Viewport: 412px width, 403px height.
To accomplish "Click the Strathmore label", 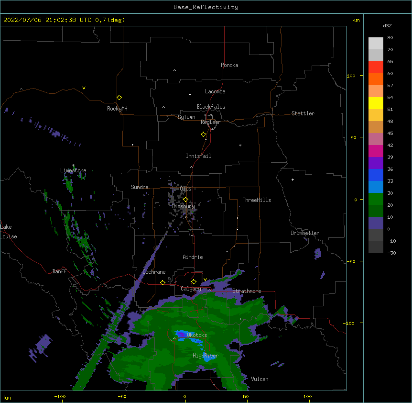I will pyautogui.click(x=247, y=291).
